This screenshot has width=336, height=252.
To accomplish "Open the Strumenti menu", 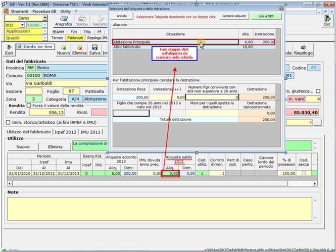I will tap(19, 11).
